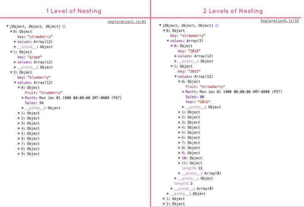304x207 pixels.
Task: Select the "1 Level of Nesting" heading
Action: point(74,11)
